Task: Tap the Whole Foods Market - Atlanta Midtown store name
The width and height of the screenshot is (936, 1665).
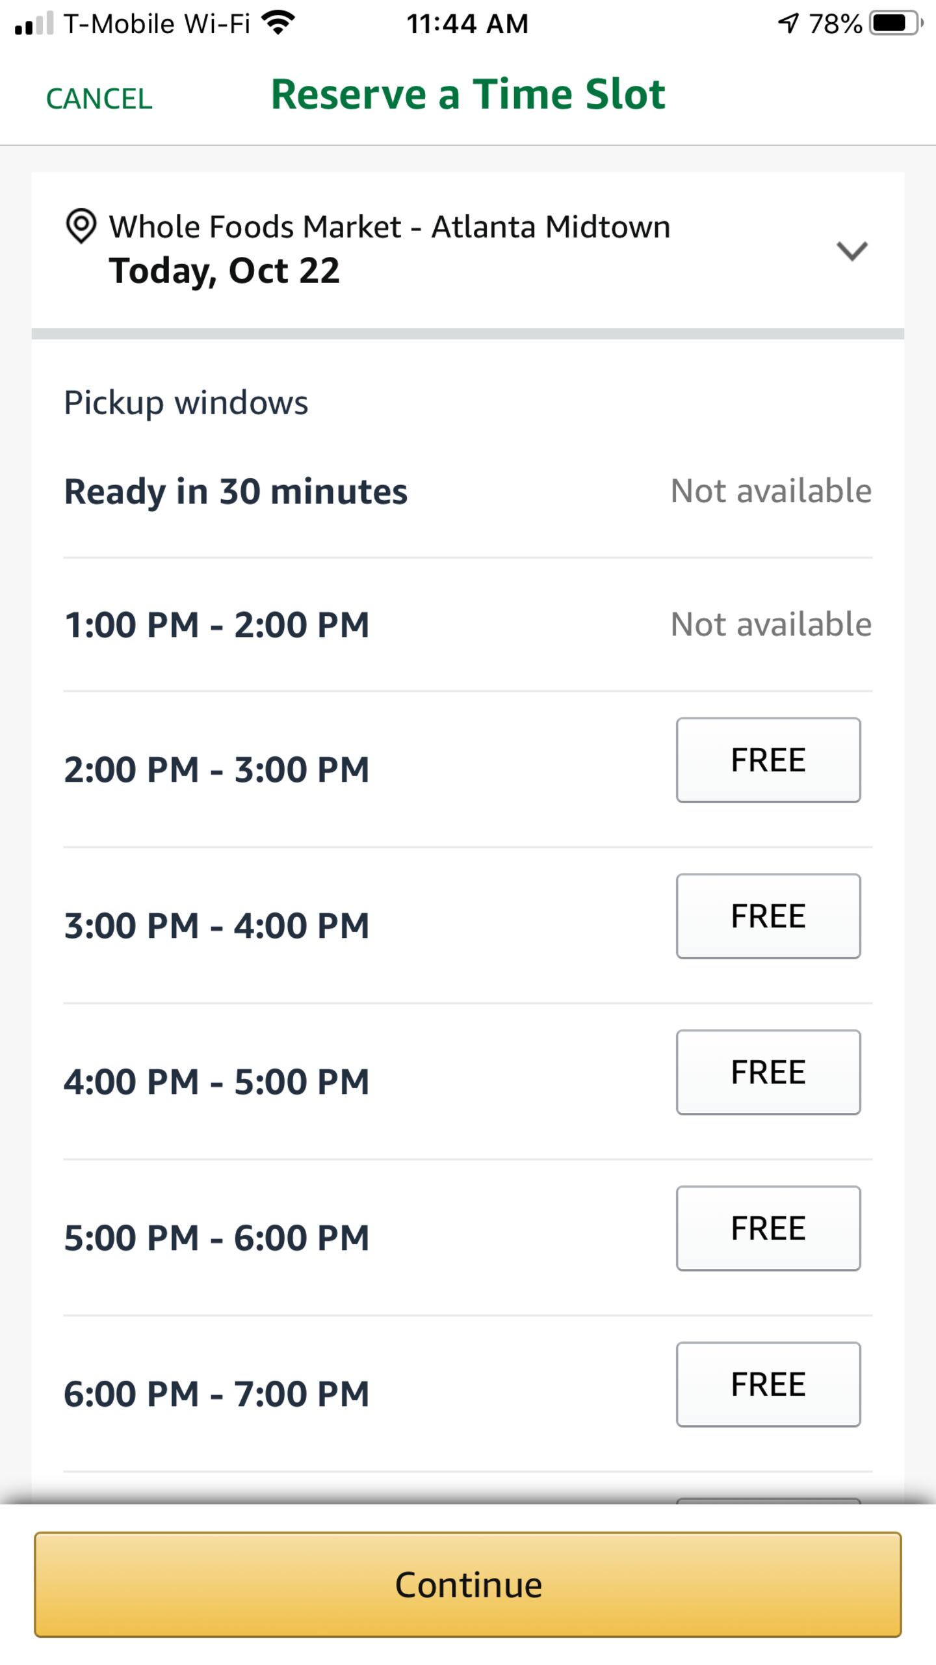Action: click(389, 227)
